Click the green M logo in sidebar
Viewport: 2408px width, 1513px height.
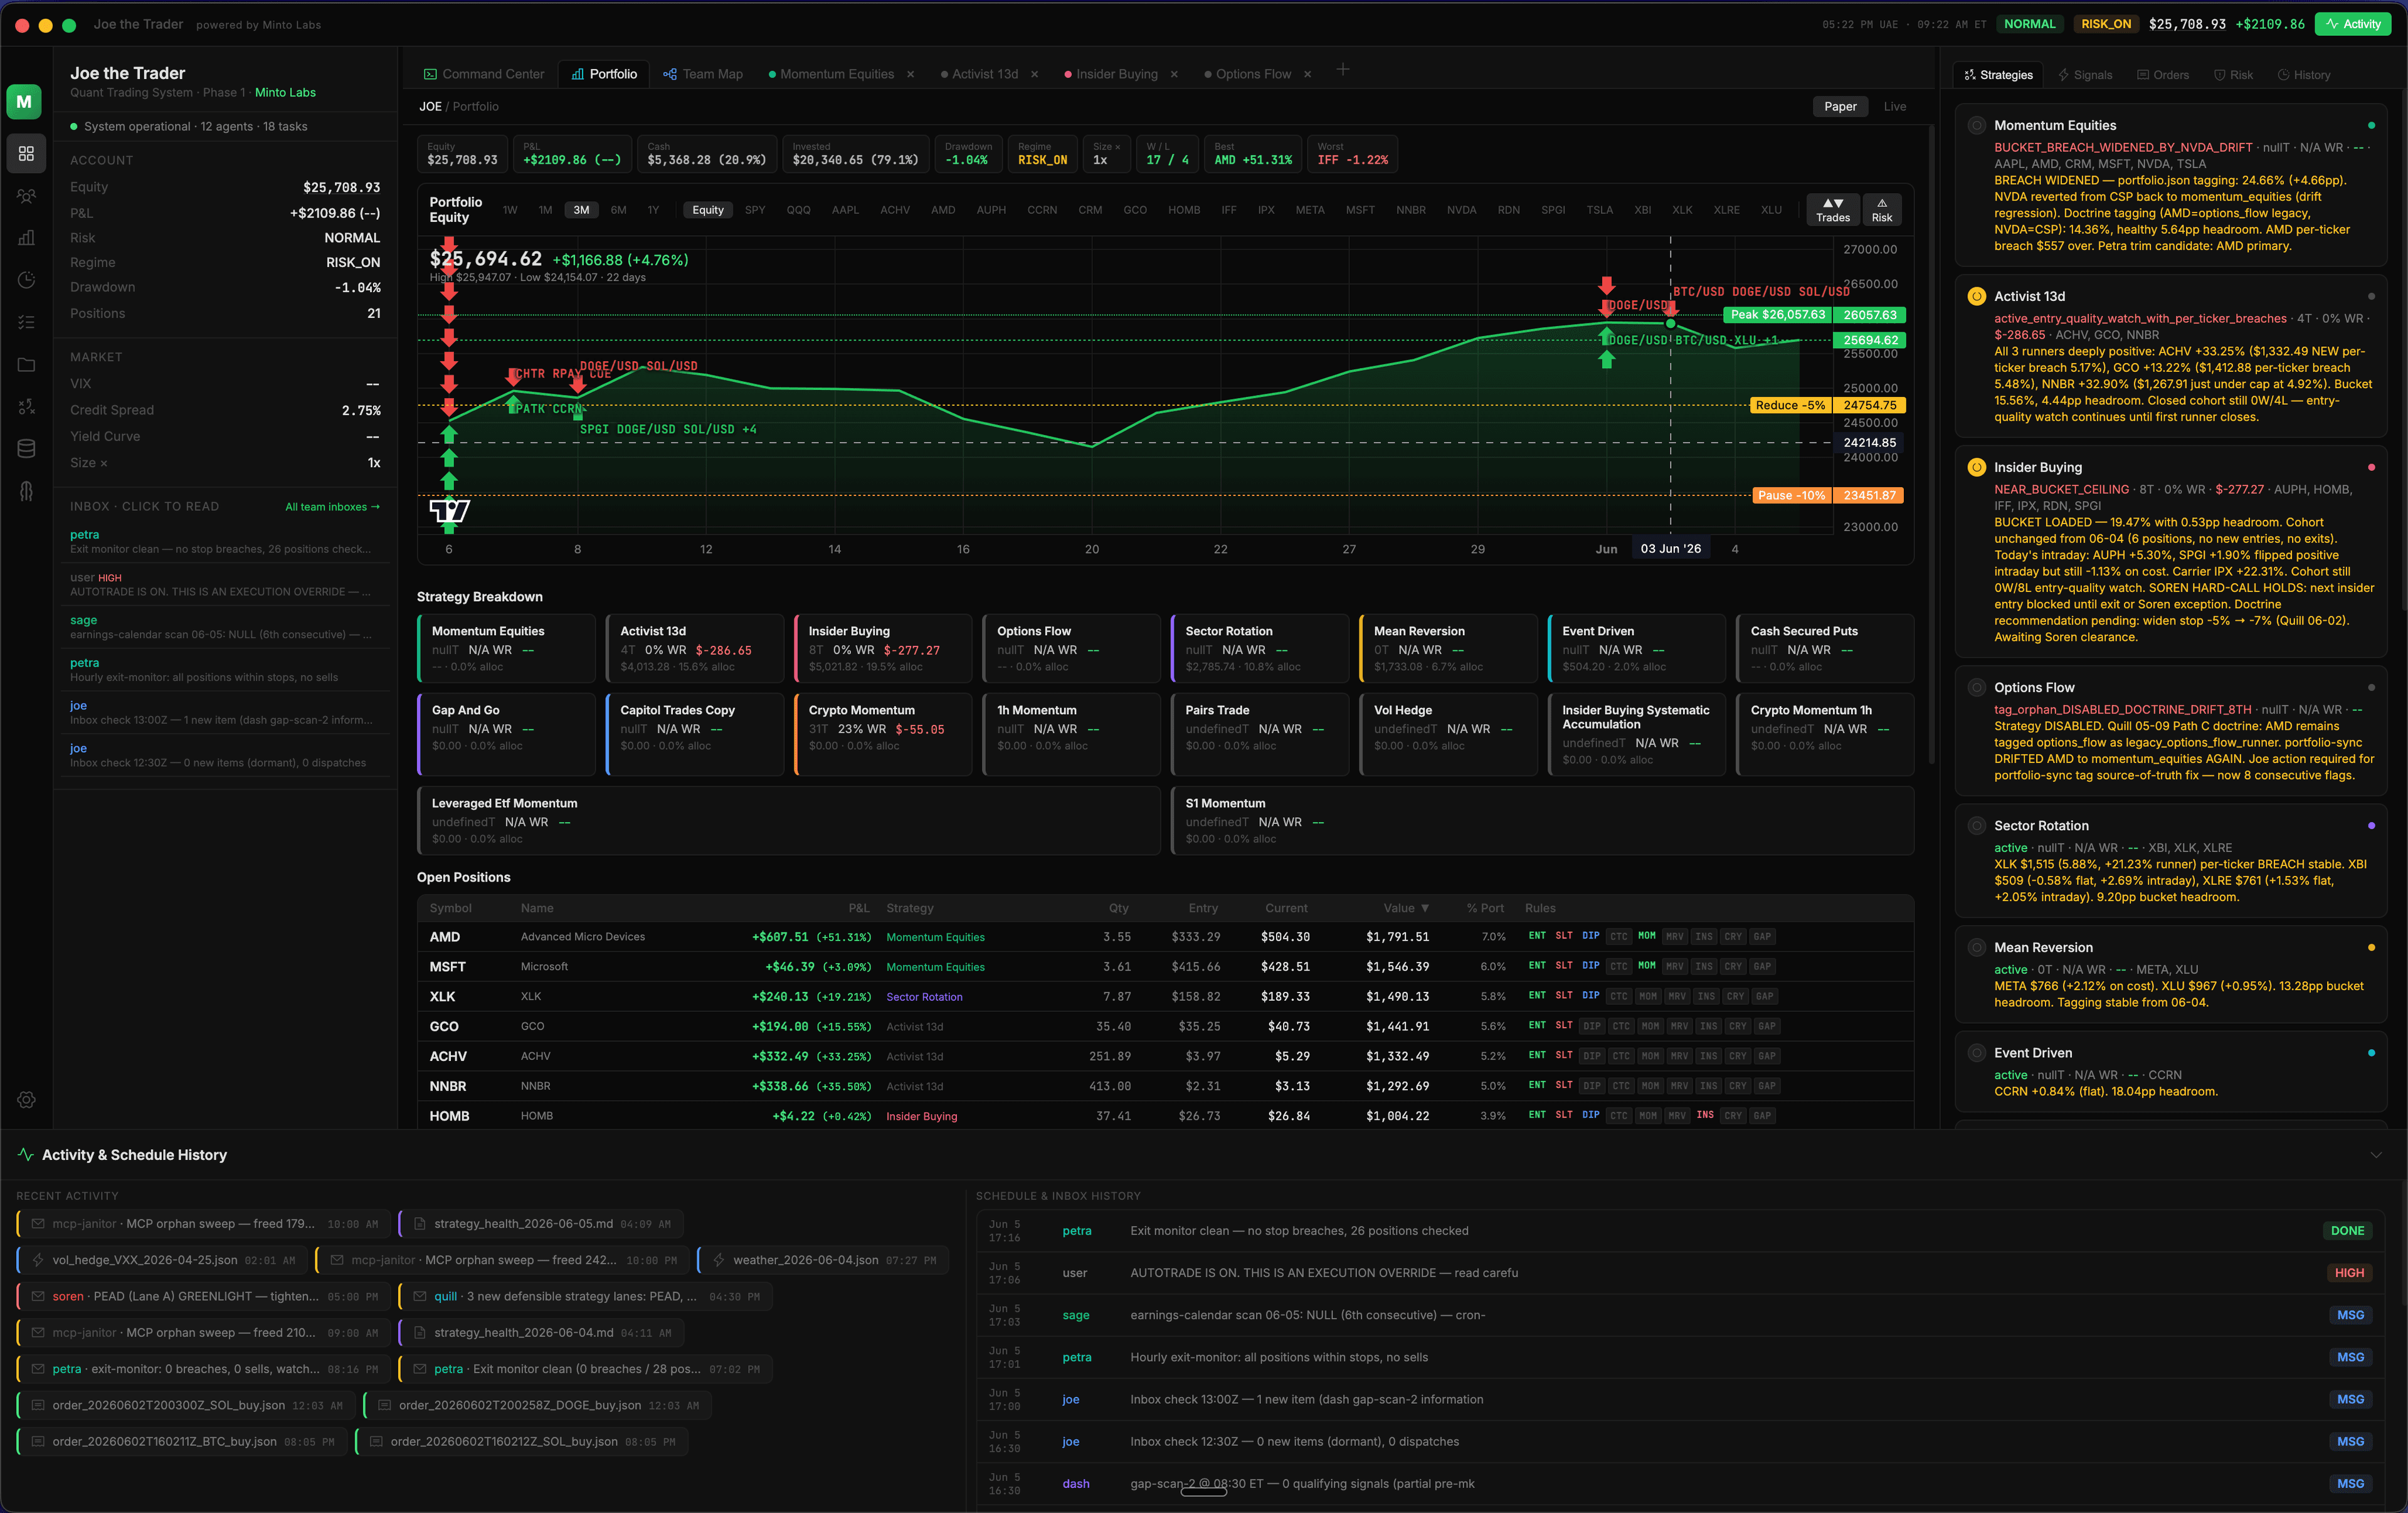click(x=24, y=101)
